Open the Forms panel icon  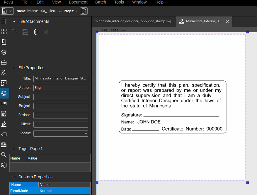[x=4, y=114]
